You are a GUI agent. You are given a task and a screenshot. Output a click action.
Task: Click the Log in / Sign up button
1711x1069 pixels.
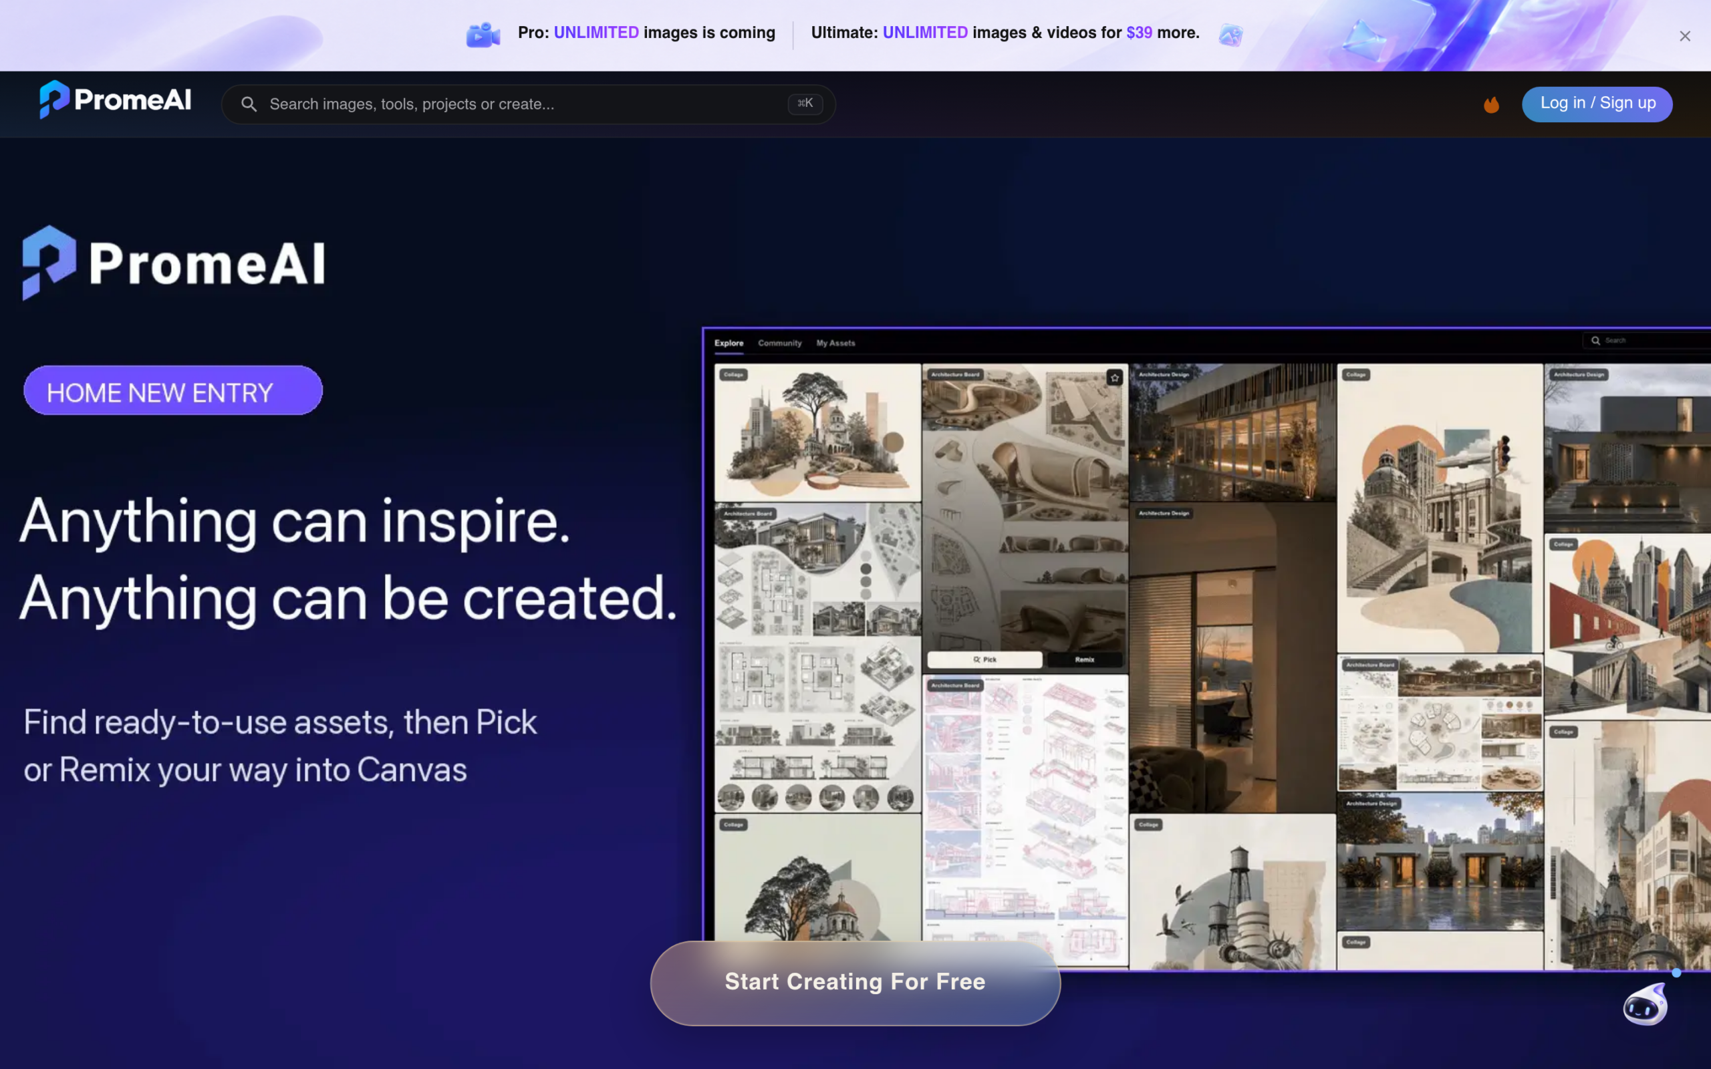1597,104
